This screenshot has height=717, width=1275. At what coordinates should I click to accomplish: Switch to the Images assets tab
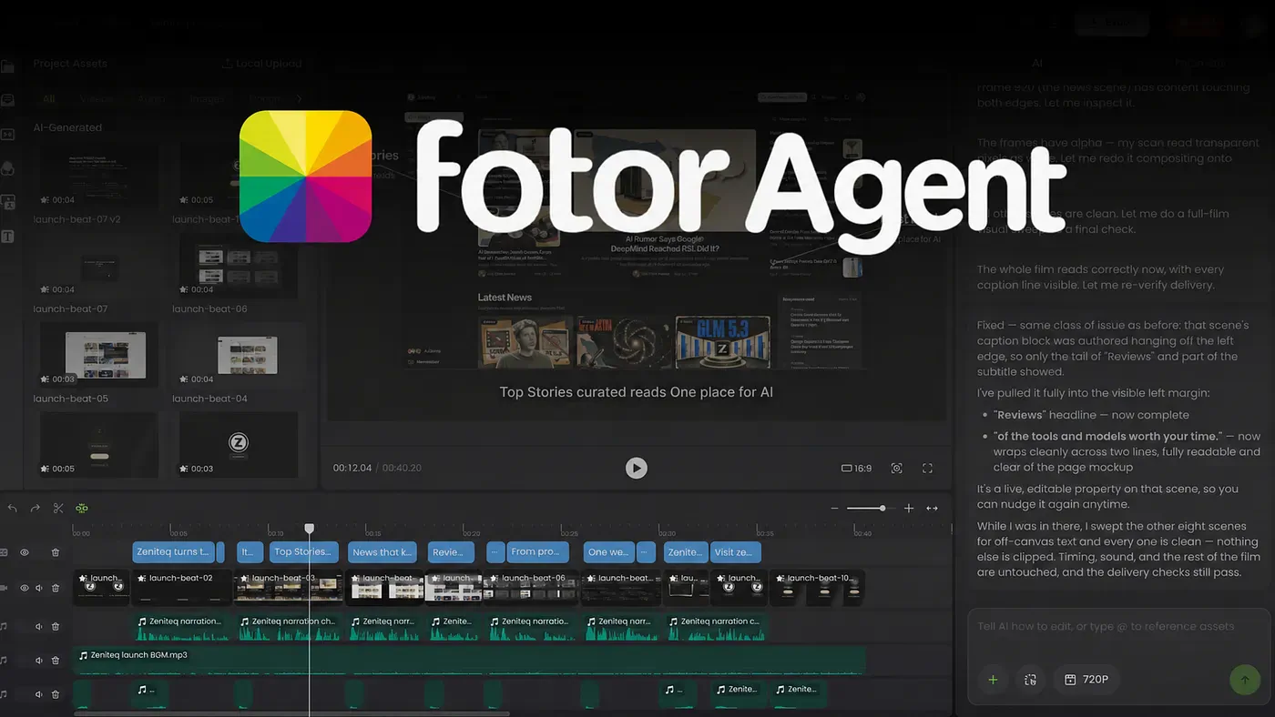coord(208,98)
